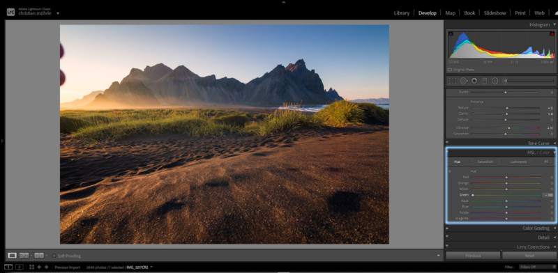The height and width of the screenshot is (273, 558).
Task: Go back with the left arrow icon
Action: [x=39, y=267]
